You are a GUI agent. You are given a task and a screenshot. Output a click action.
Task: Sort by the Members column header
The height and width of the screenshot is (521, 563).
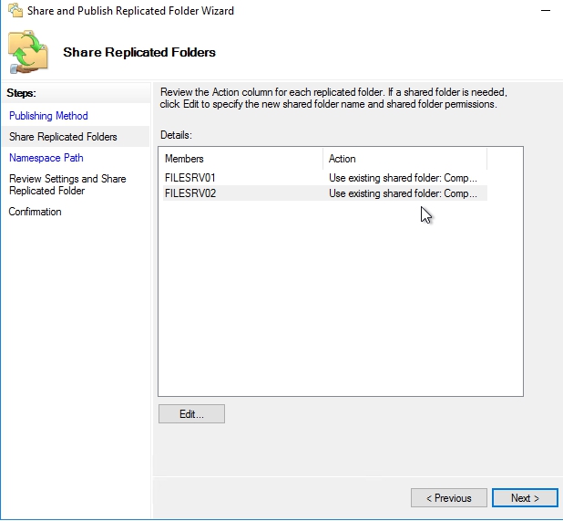[240, 159]
